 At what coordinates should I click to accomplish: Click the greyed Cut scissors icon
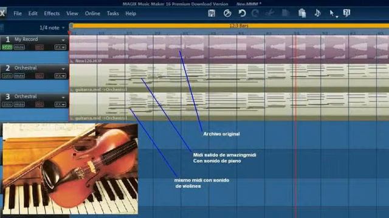270,13
